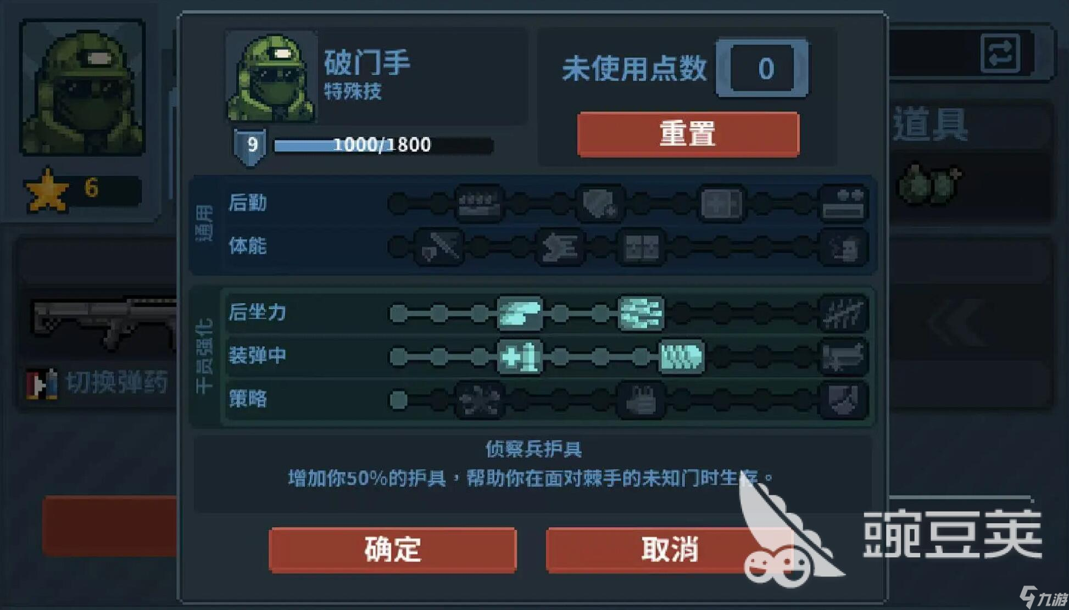The image size is (1069, 610).
Task: Select the first highlighted 后坐力 skill
Action: 520,313
